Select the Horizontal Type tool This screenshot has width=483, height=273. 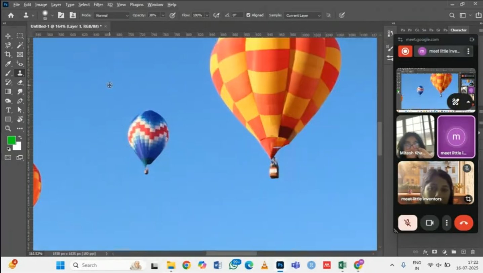pos(8,110)
